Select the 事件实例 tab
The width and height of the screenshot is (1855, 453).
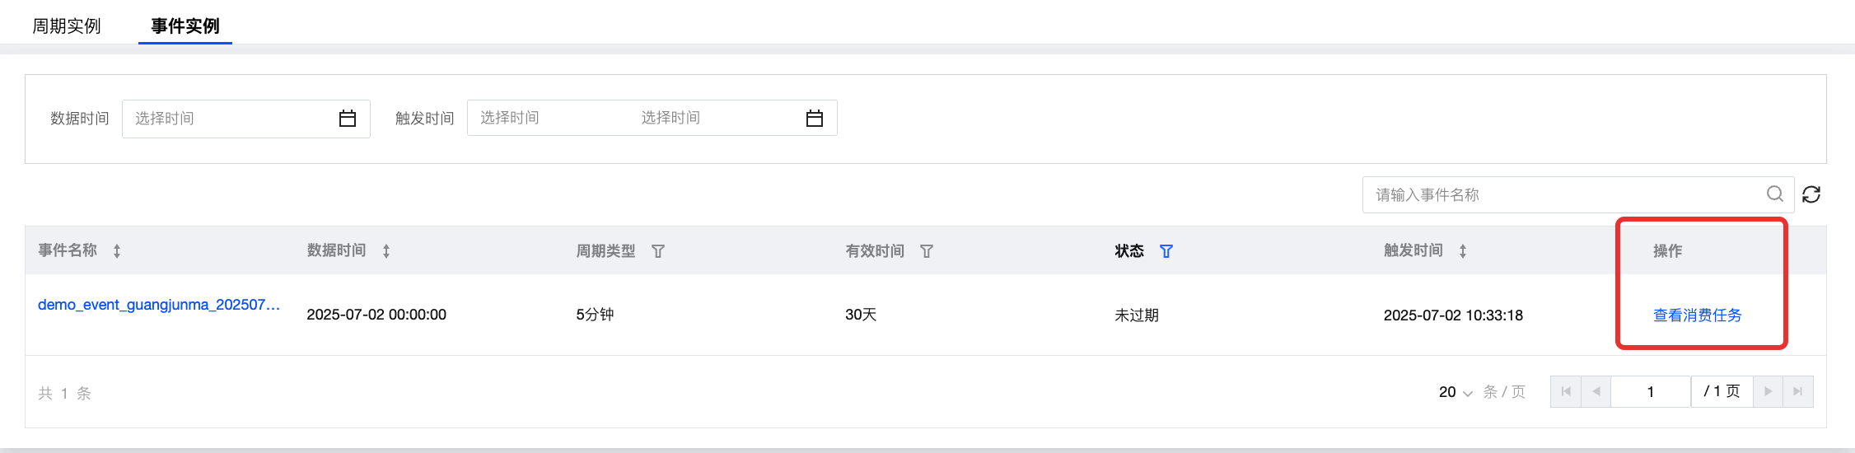[x=185, y=26]
